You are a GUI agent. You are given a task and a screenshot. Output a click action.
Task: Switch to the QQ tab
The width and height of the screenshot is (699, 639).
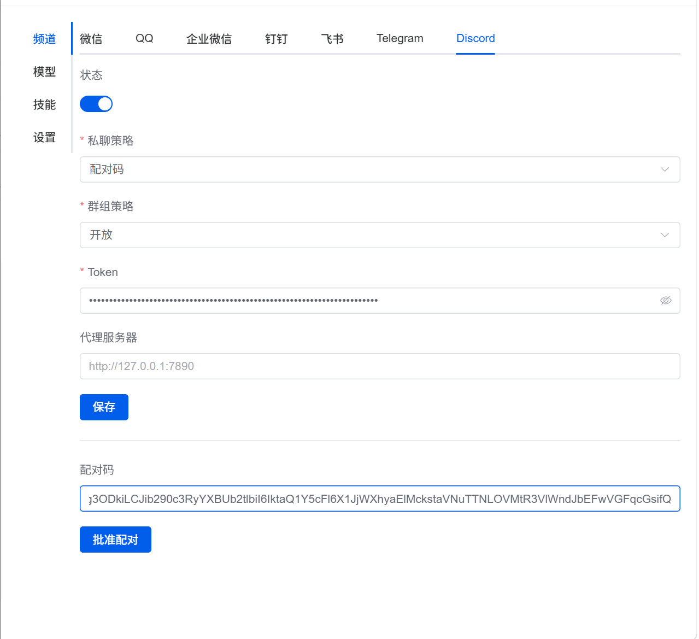point(144,39)
